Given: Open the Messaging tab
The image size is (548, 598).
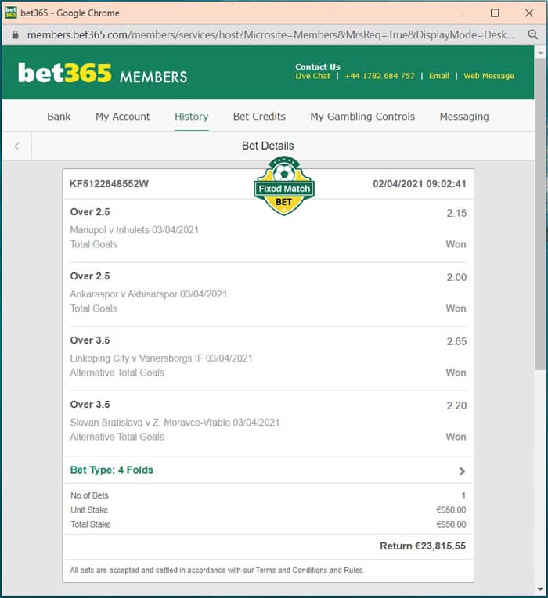Looking at the screenshot, I should [464, 117].
